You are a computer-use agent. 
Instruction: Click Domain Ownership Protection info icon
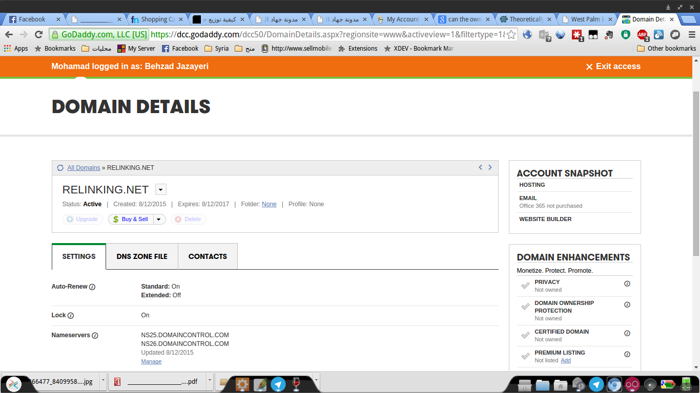(x=627, y=304)
